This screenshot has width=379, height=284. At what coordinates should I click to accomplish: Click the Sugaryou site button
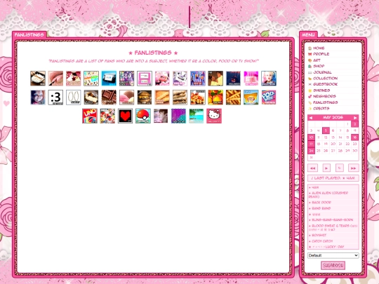point(333,265)
